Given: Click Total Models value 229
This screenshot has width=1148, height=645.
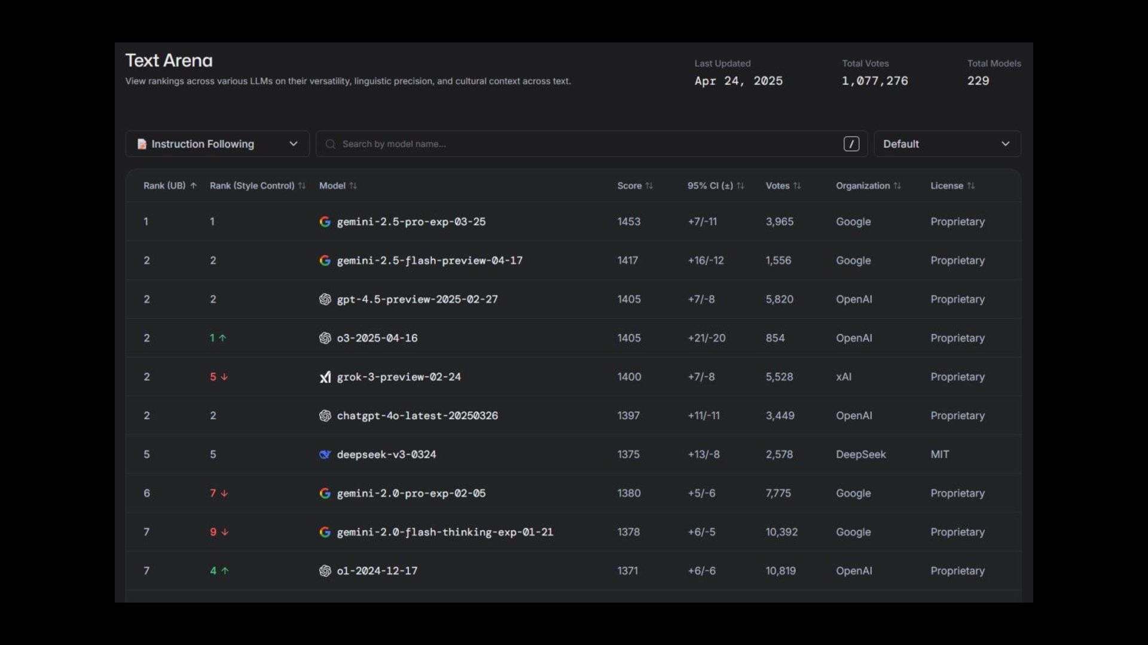Looking at the screenshot, I should click(x=978, y=81).
